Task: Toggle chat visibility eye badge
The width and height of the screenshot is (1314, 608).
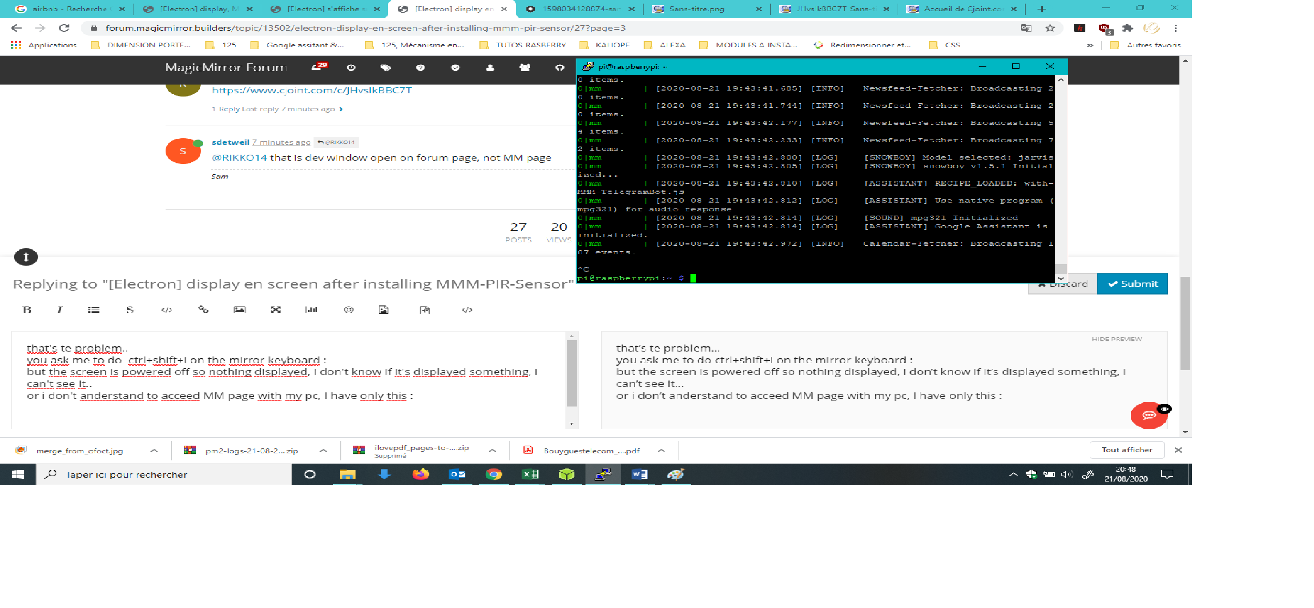Action: pyautogui.click(x=1164, y=409)
